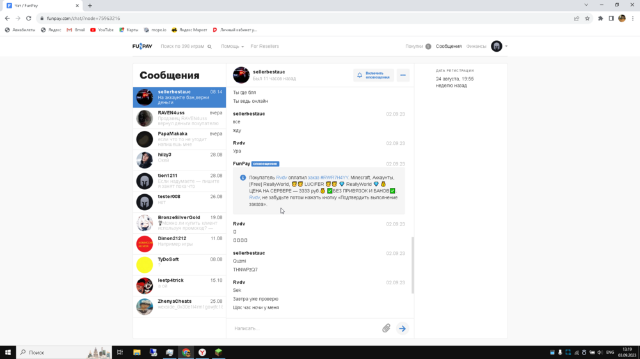This screenshot has width=640, height=359.
Task: Select the sellerbestauc conversation
Action: click(x=179, y=97)
